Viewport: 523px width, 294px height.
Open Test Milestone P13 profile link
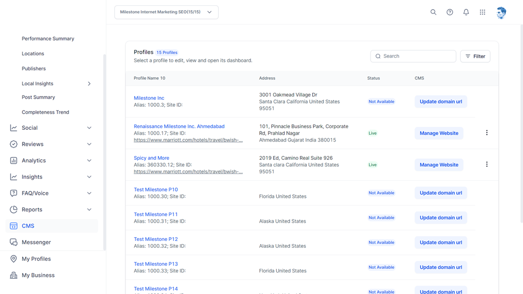(x=156, y=264)
